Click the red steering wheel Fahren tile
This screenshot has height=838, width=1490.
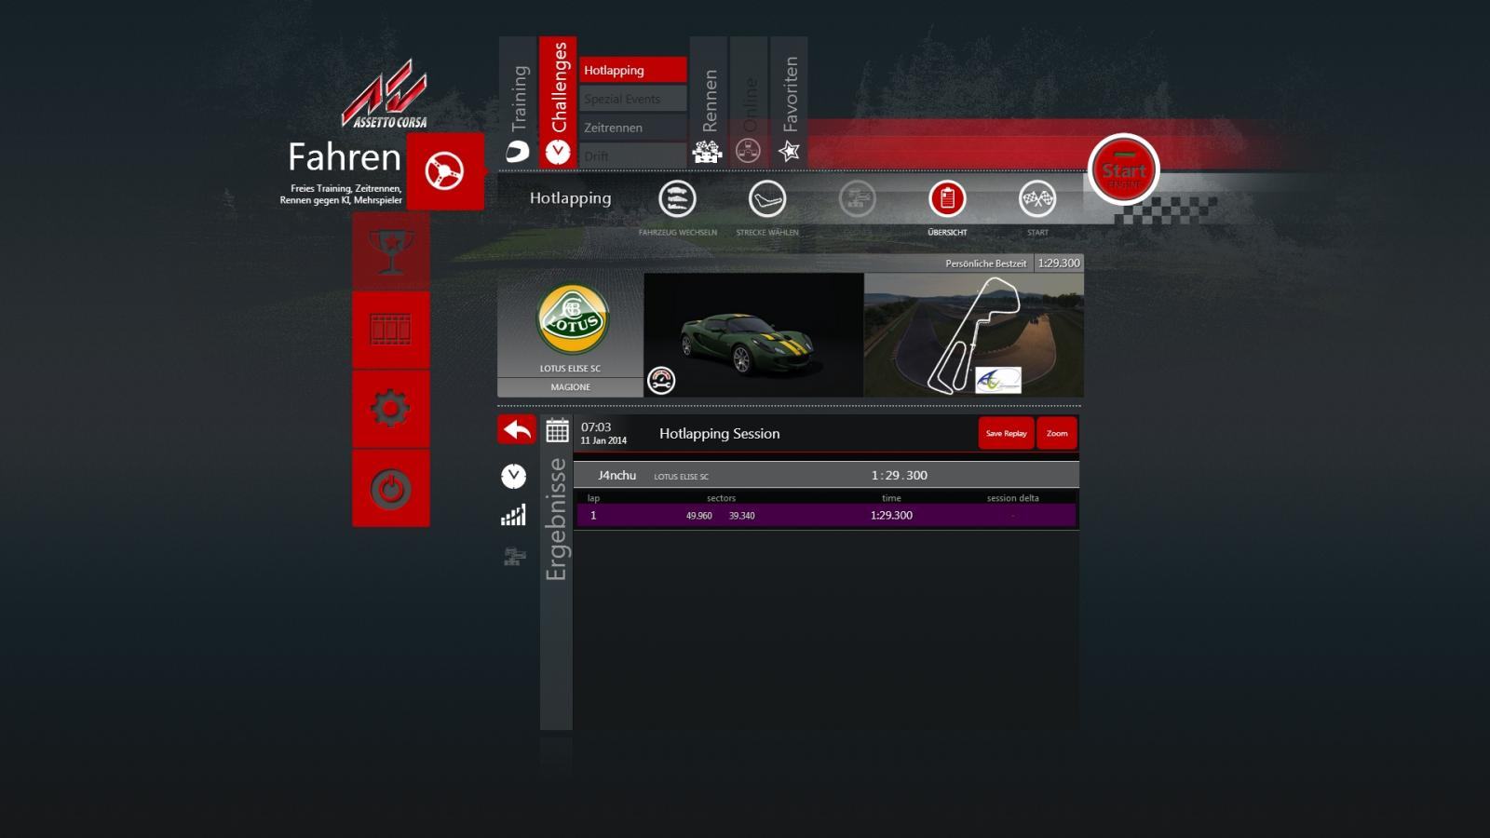pyautogui.click(x=445, y=171)
